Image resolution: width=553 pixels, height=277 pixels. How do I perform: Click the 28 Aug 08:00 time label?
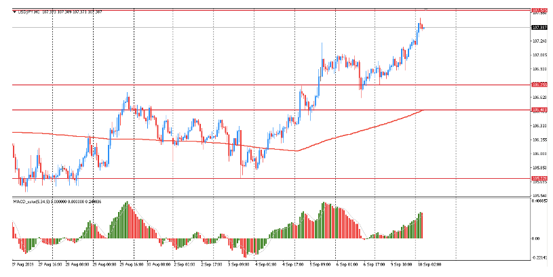tap(76, 264)
